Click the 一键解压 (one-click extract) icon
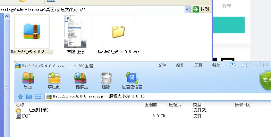 coord(80,81)
